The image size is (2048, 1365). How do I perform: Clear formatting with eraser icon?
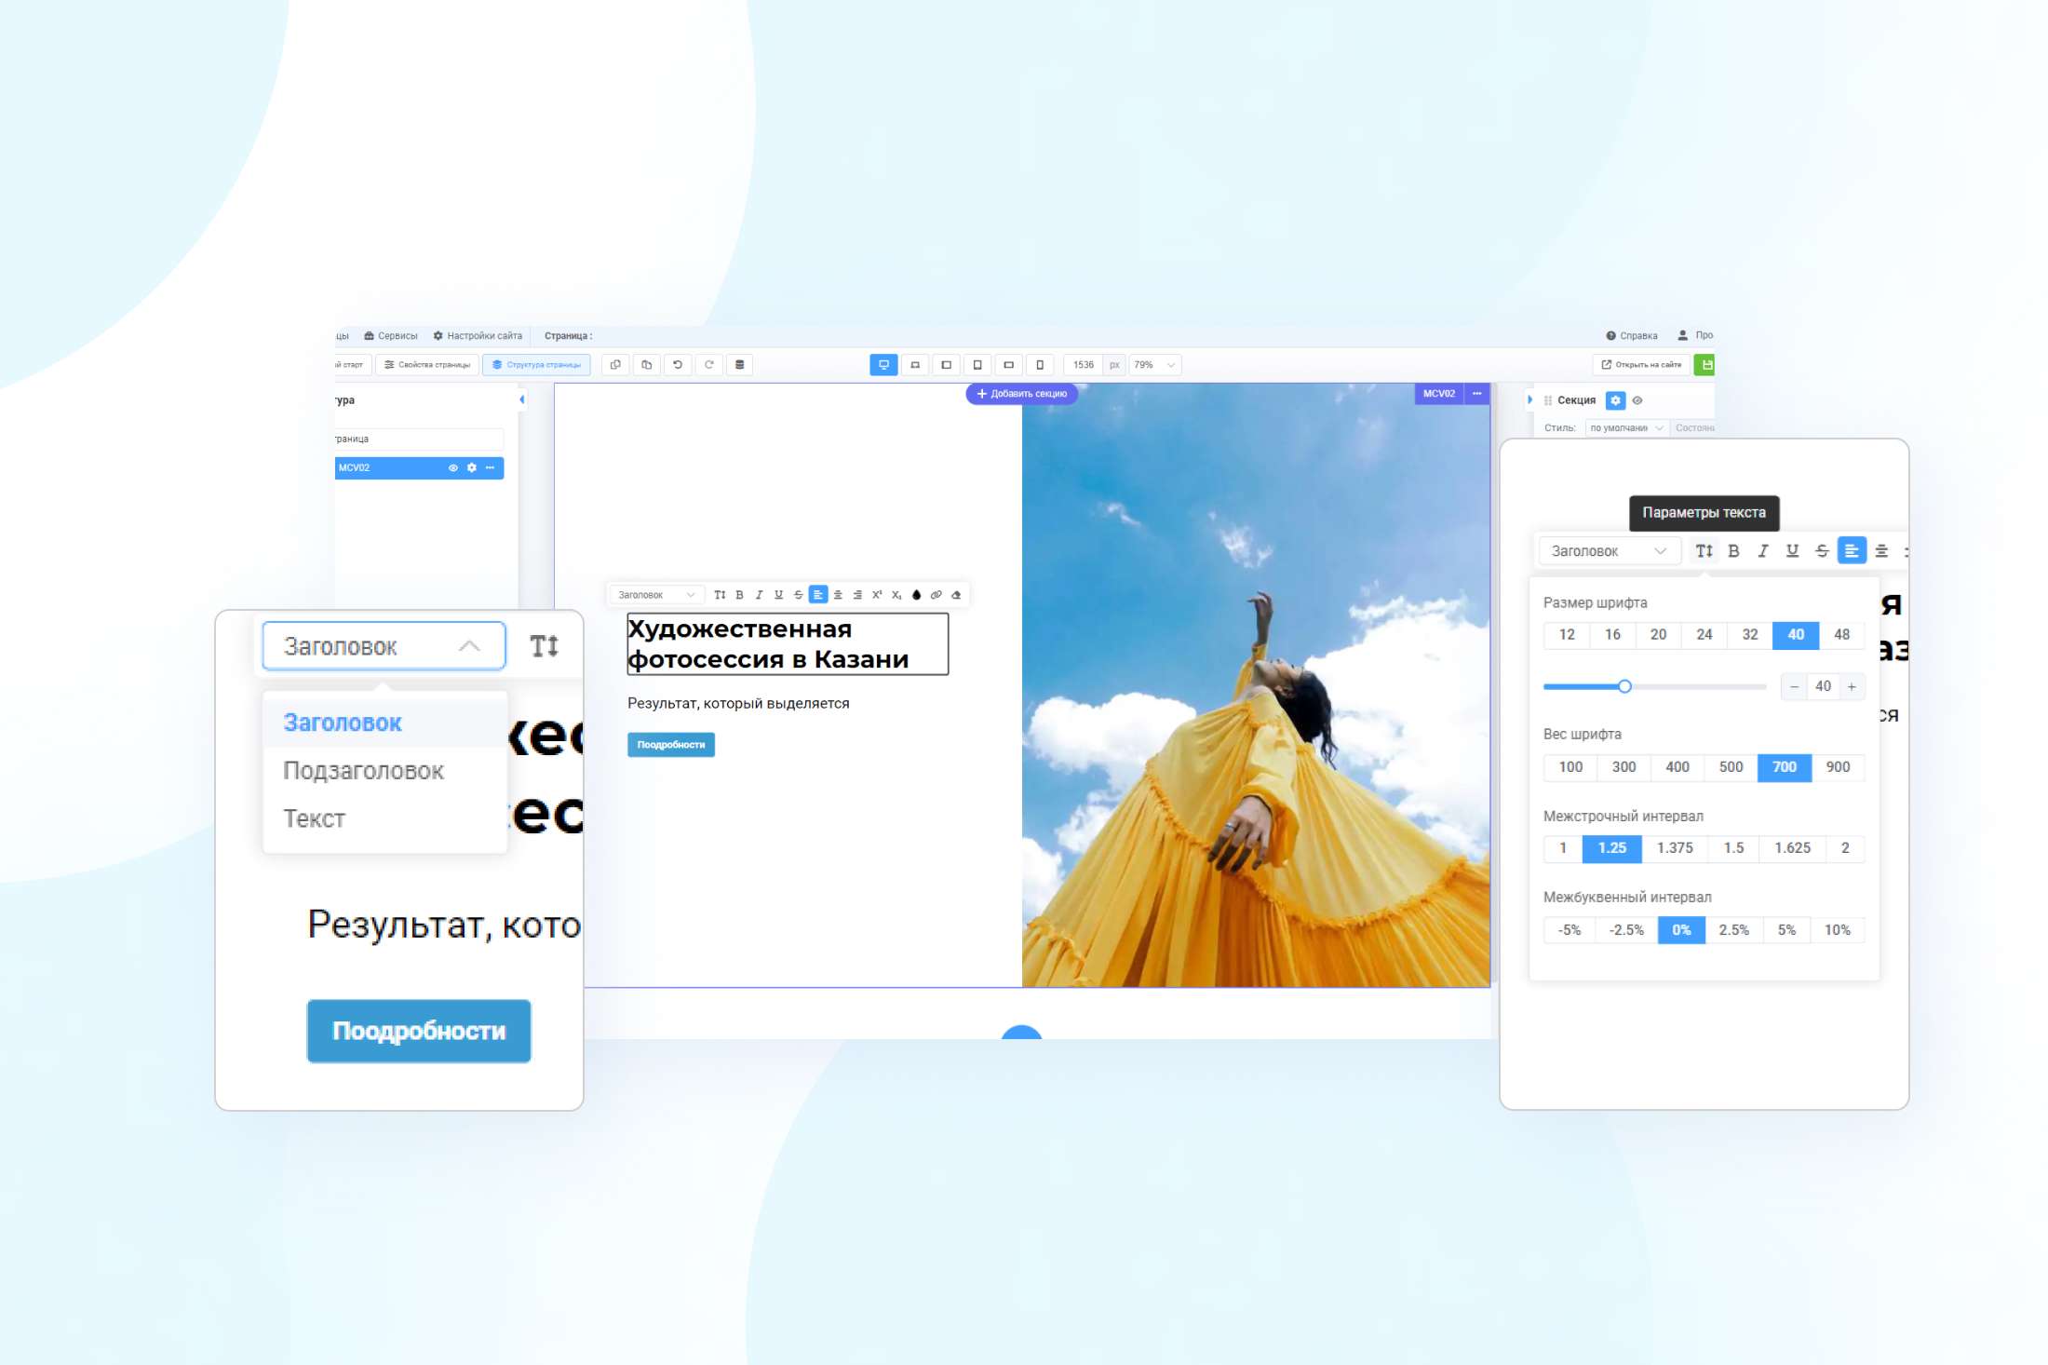tap(956, 595)
